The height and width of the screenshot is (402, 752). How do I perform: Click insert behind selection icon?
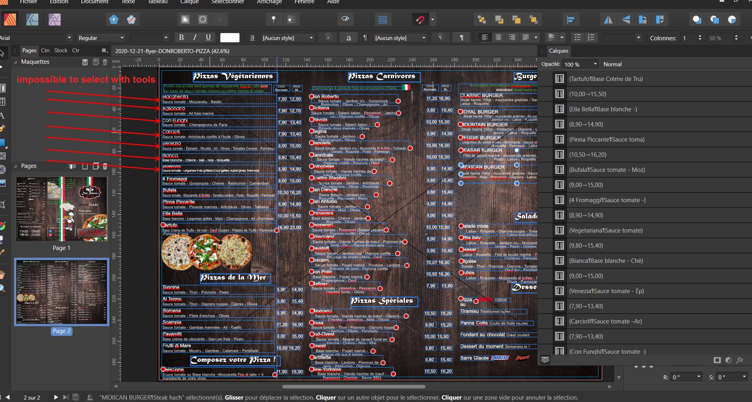click(697, 19)
